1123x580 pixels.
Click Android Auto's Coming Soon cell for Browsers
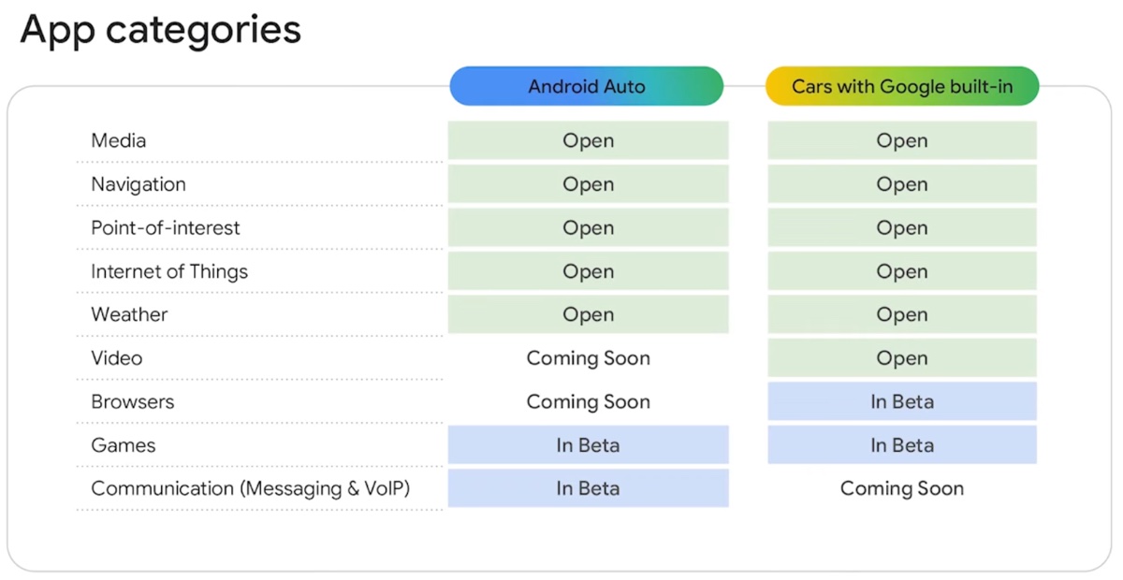point(588,402)
